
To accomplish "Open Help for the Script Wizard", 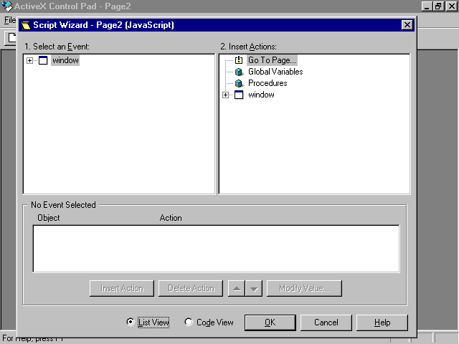I will coord(382,322).
